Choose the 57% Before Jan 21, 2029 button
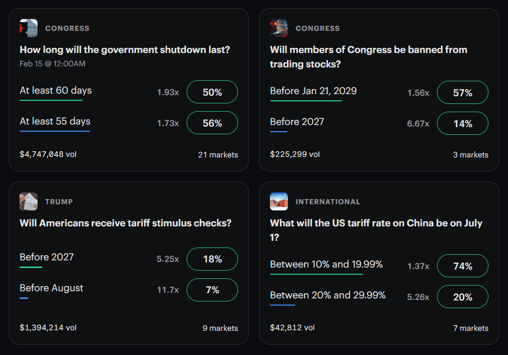The width and height of the screenshot is (508, 355). pyautogui.click(x=462, y=93)
